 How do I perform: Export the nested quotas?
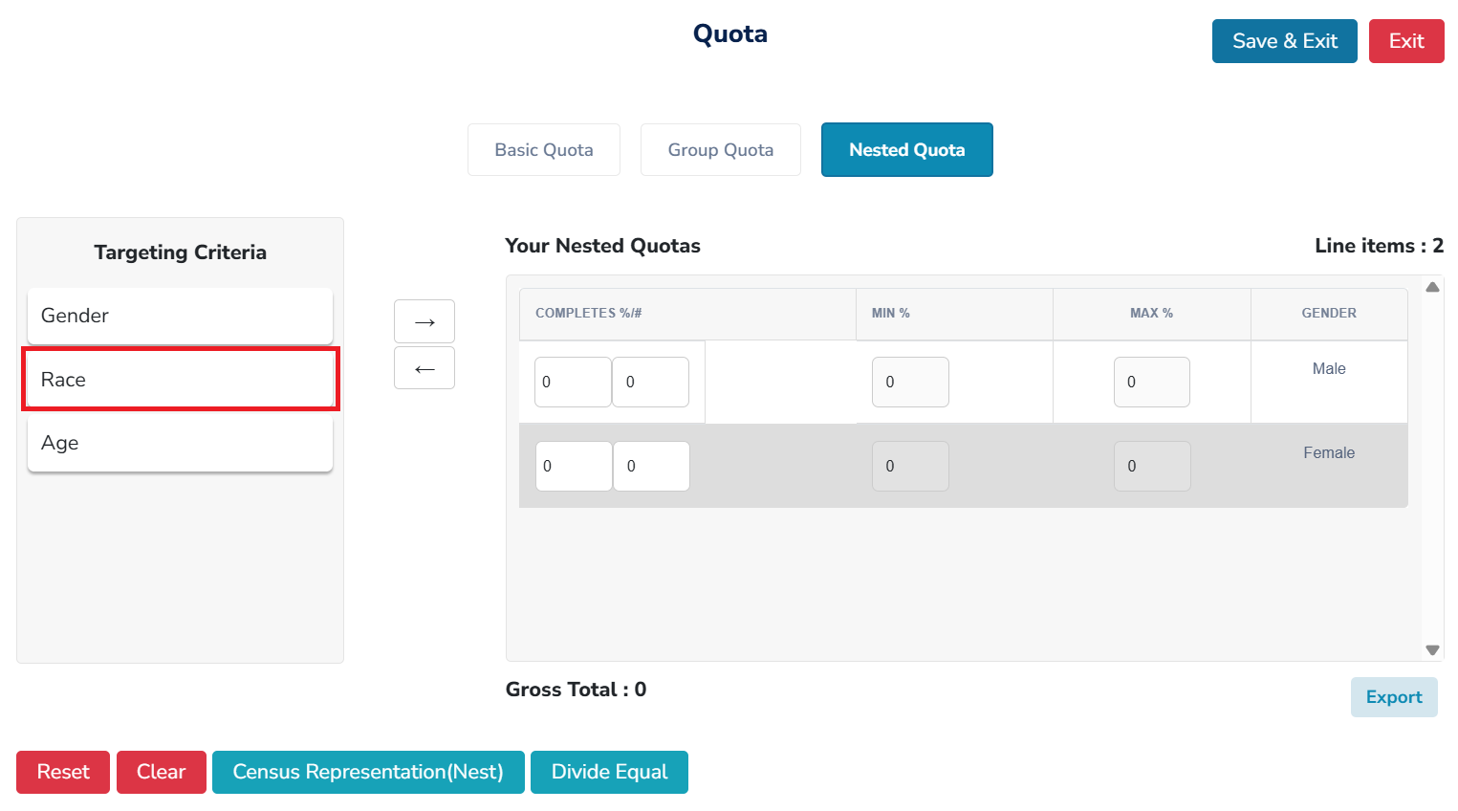point(1393,697)
